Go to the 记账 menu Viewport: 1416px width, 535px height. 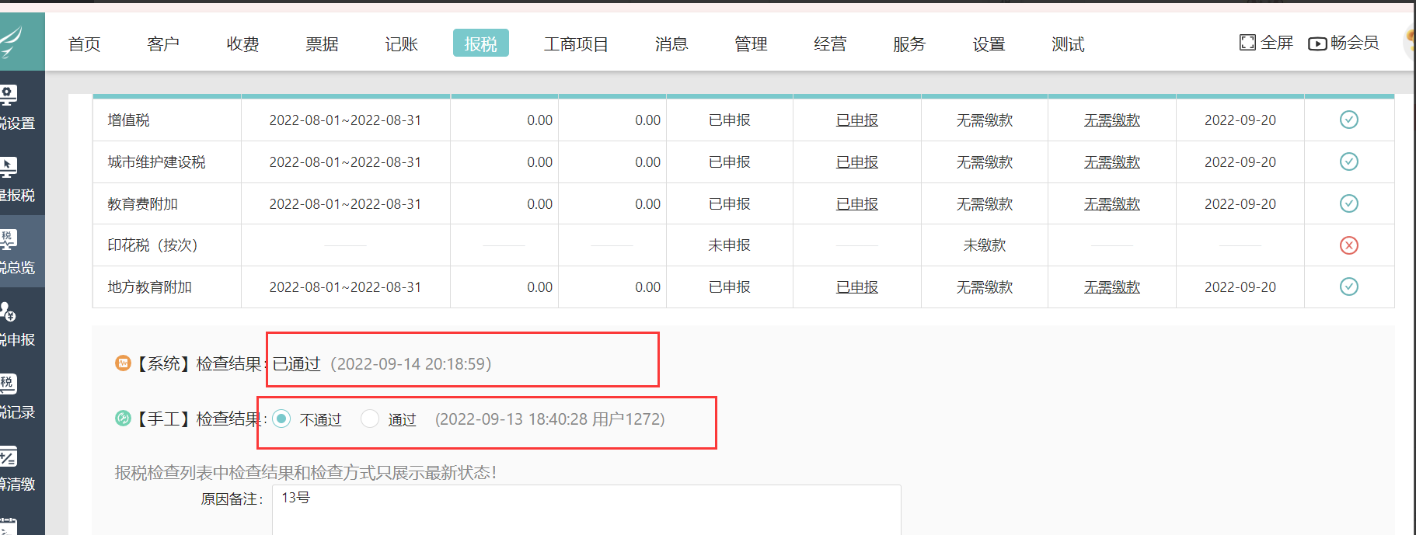(401, 44)
